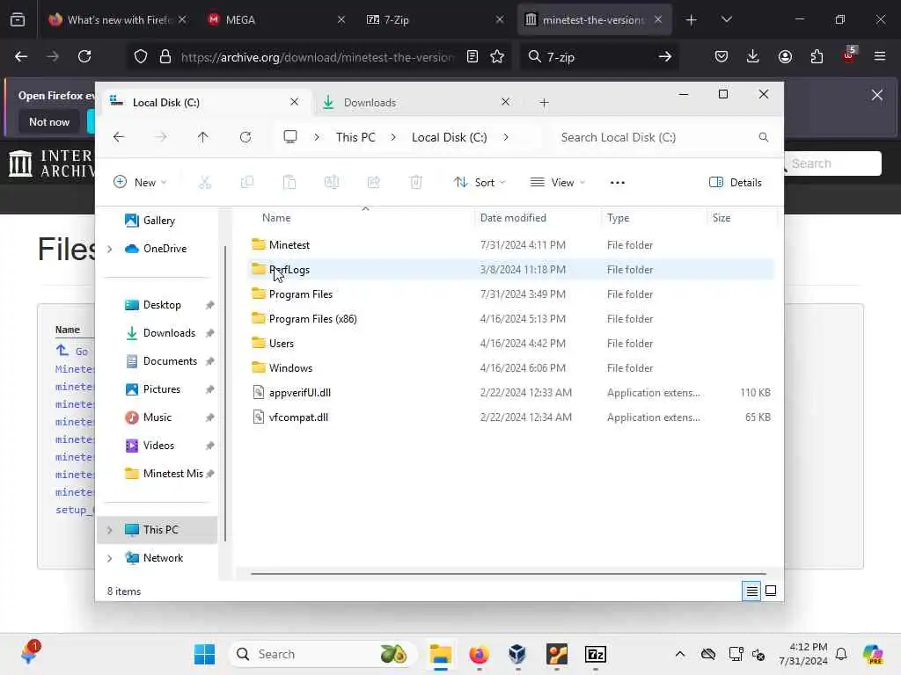The height and width of the screenshot is (675, 901).
Task: Click VirtualBox cube icon in taskbar
Action: pyautogui.click(x=517, y=654)
